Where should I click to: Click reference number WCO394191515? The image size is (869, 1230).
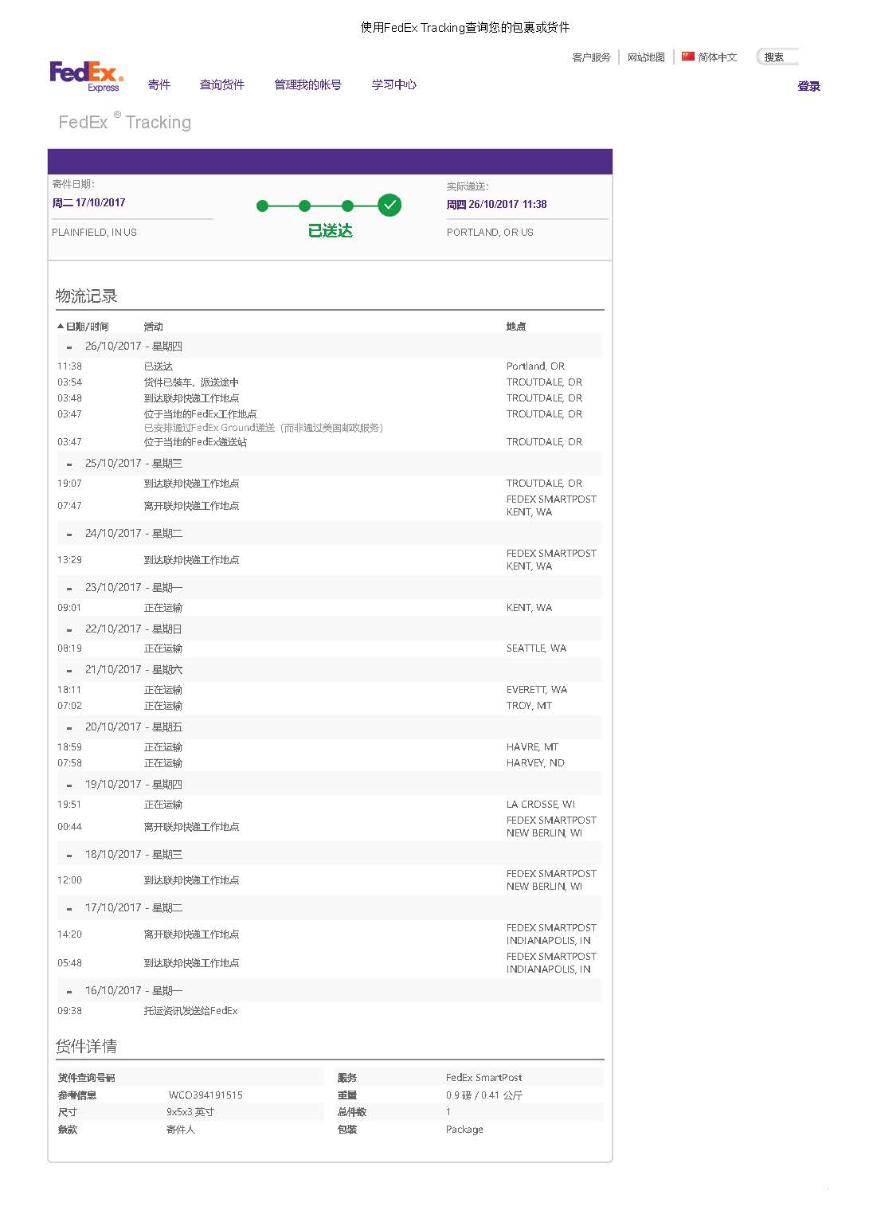click(x=206, y=1095)
